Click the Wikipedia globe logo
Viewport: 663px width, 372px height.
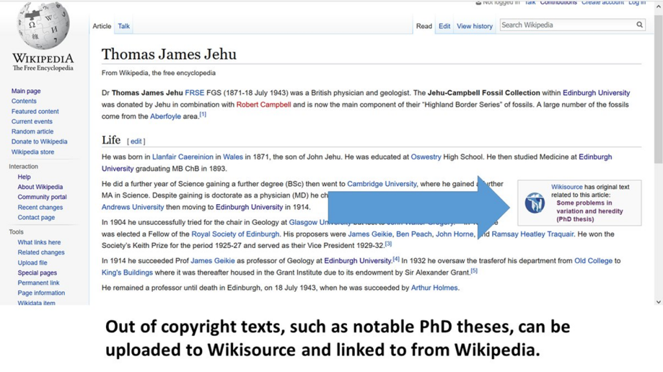pos(43,26)
